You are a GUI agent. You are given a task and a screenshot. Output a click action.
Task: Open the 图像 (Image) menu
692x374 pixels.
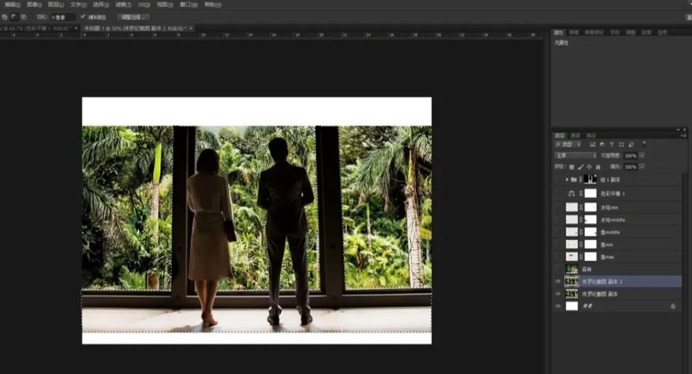[x=34, y=5]
